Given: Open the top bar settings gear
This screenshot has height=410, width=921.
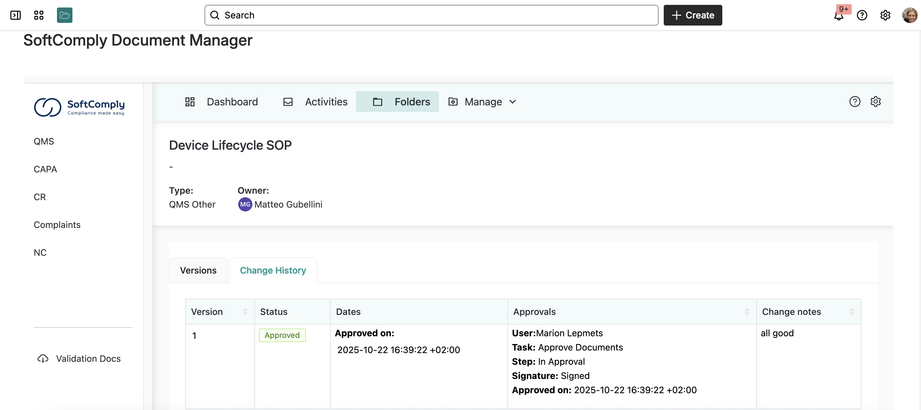Looking at the screenshot, I should [x=885, y=15].
